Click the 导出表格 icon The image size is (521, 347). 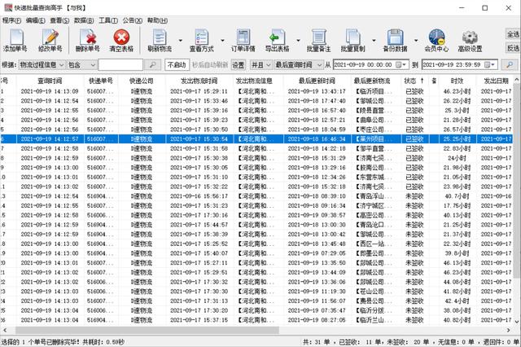tap(277, 37)
